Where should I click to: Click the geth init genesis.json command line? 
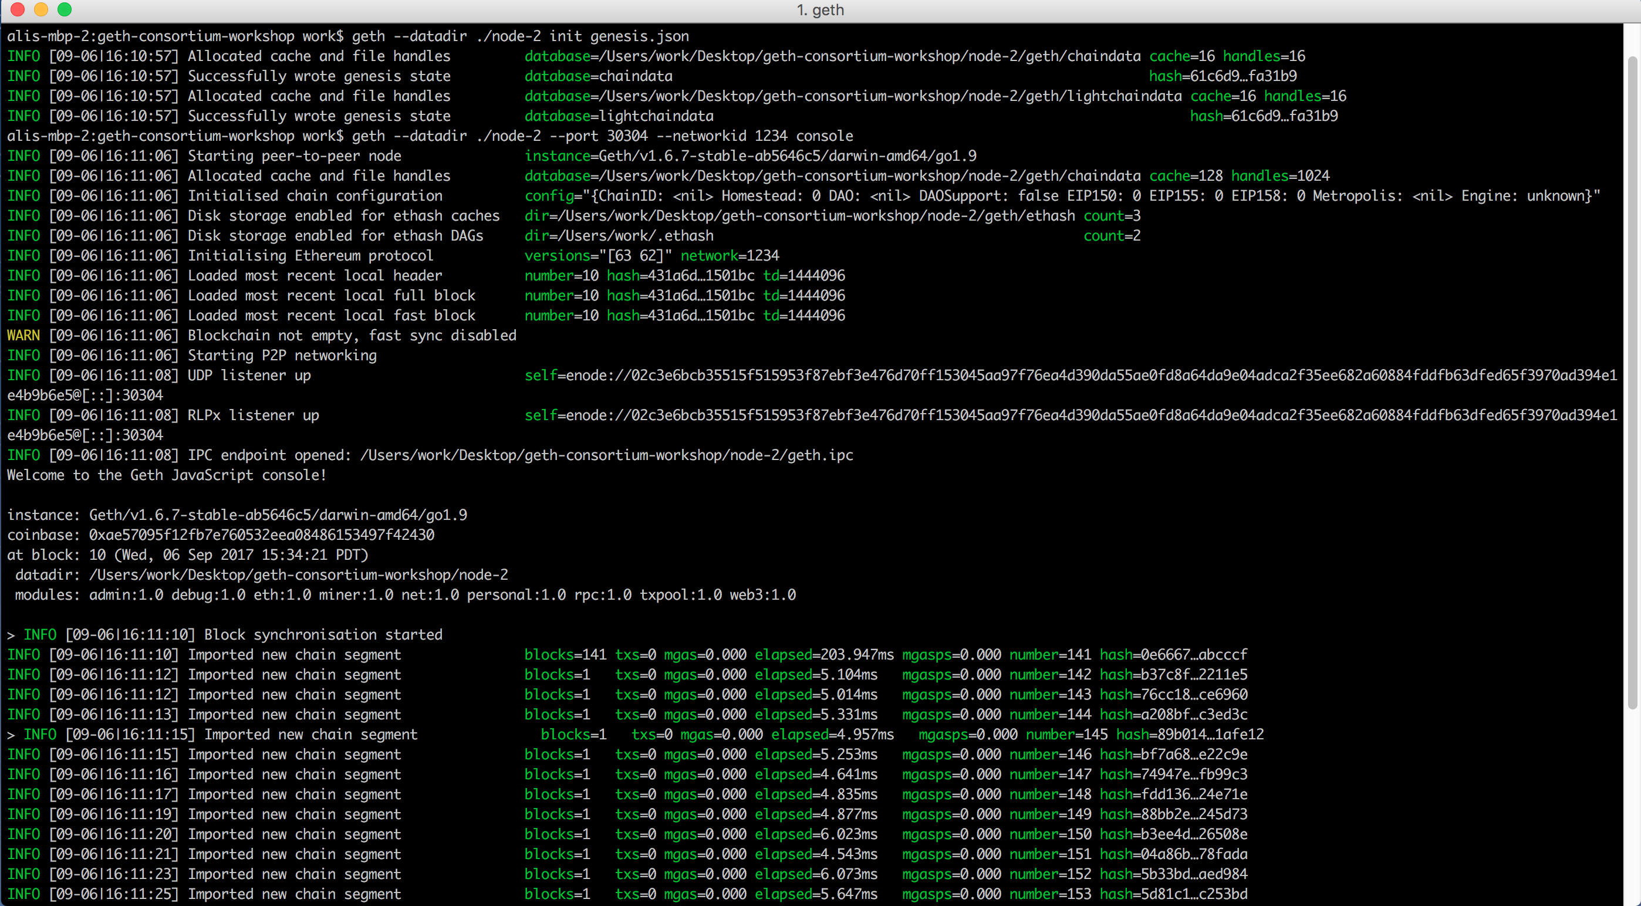point(520,36)
